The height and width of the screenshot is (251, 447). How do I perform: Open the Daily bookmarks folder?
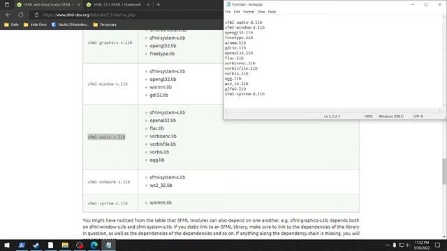(12, 25)
